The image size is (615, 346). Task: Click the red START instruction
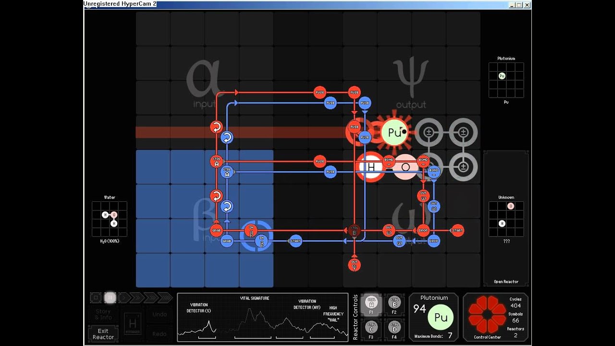pos(457,231)
